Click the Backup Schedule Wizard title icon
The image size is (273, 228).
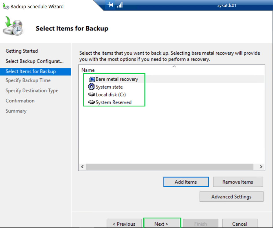point(6,7)
